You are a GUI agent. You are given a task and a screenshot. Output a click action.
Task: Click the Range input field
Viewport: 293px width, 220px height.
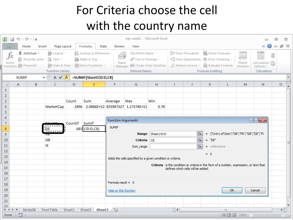[173, 134]
